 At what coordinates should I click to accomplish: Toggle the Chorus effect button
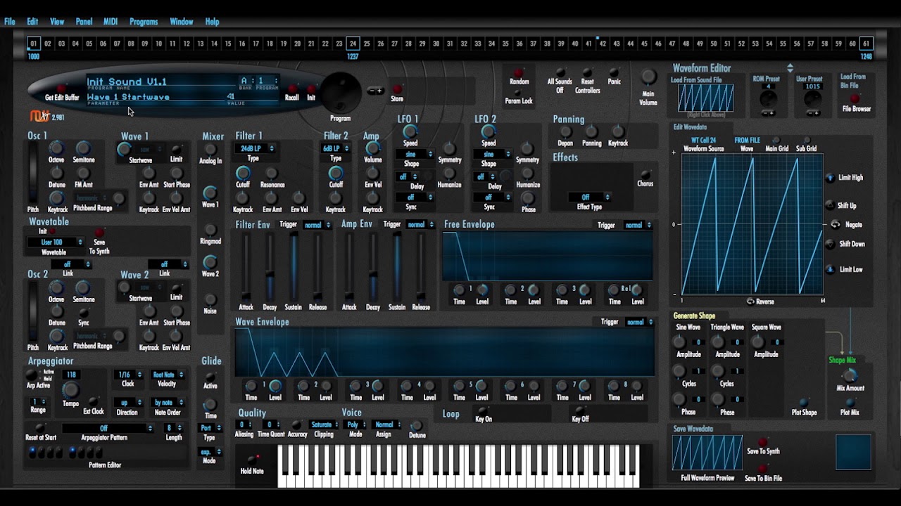pyautogui.click(x=645, y=174)
